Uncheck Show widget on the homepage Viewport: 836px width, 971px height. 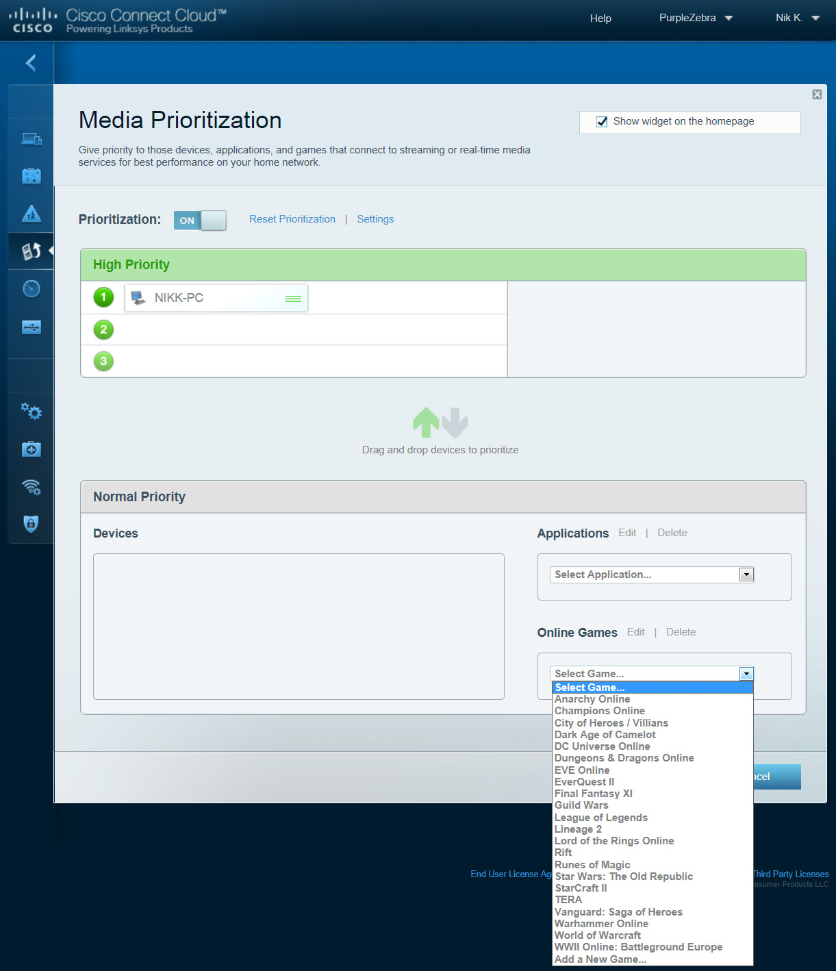[x=602, y=122]
